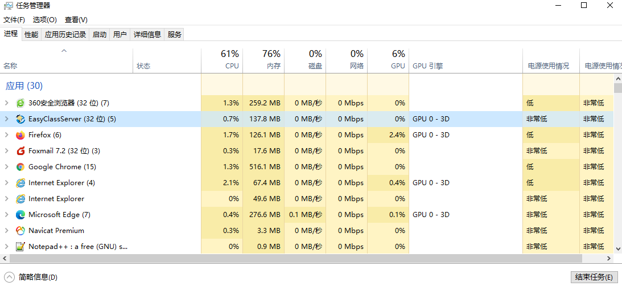Sort by the 状态 column header
Screen dimensions: 622x290
click(x=167, y=61)
